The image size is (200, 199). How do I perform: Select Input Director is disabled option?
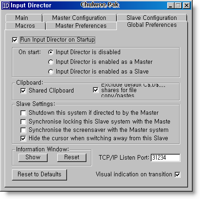pos(51,52)
